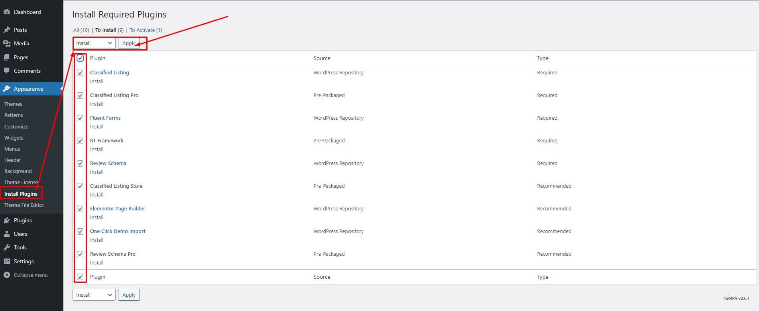
Task: Open Menus in Appearance submenu
Action: [12, 149]
